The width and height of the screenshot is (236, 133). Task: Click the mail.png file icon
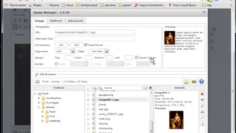(94, 119)
